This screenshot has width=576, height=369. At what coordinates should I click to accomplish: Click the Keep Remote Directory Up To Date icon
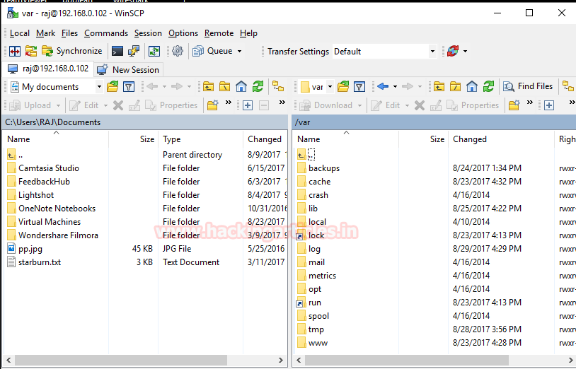(x=154, y=51)
